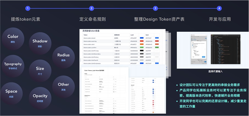The height and width of the screenshot is (116, 249).
Task: Click the Radius token bubble
Action: point(63,57)
